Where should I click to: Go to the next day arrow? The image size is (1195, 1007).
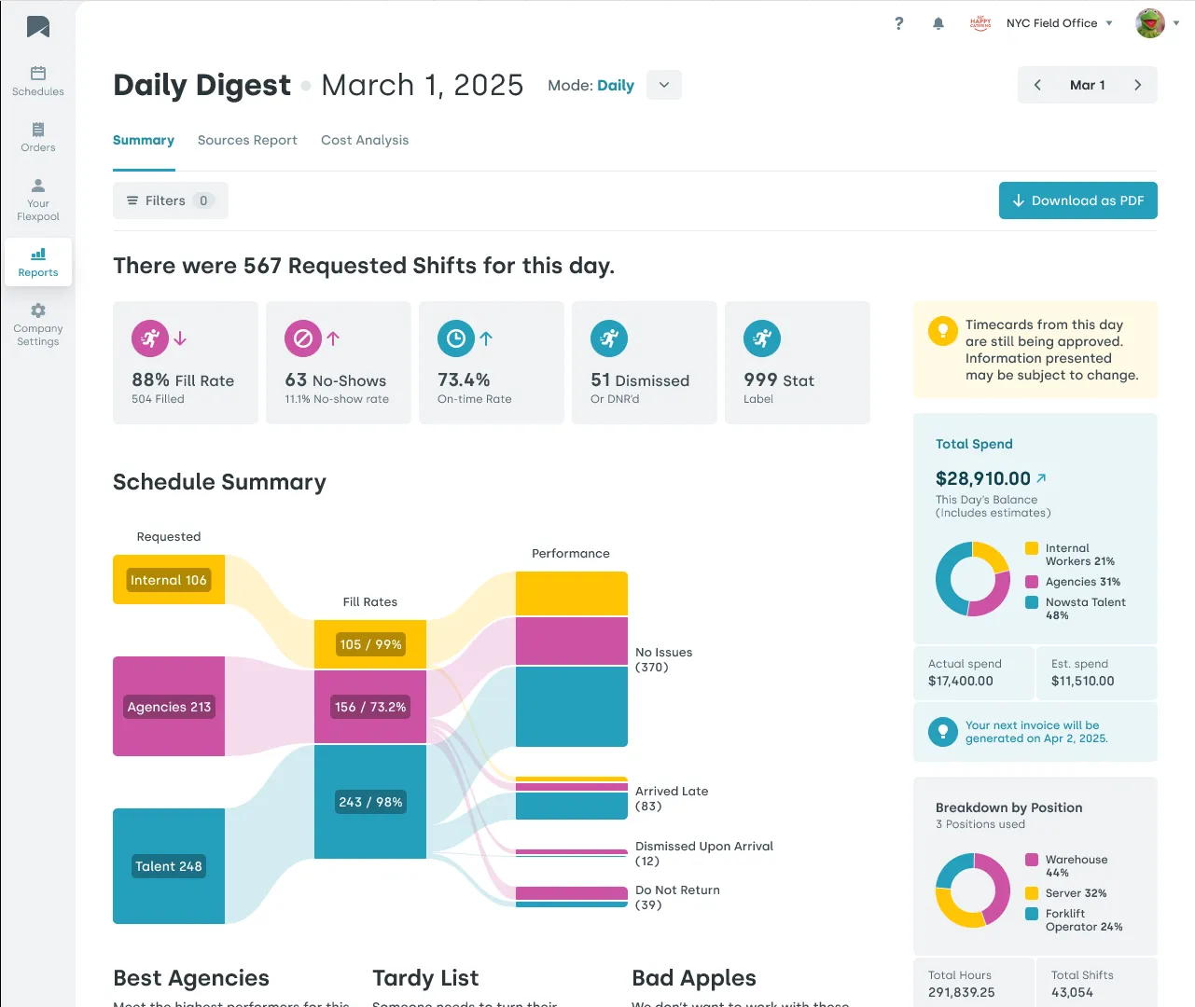click(1137, 85)
